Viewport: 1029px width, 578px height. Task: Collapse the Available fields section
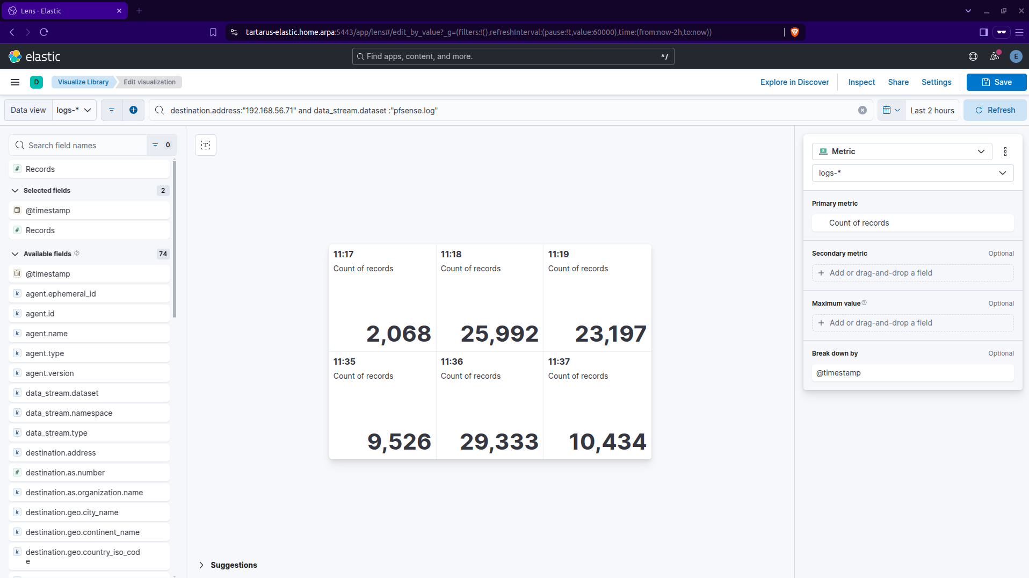click(x=15, y=254)
